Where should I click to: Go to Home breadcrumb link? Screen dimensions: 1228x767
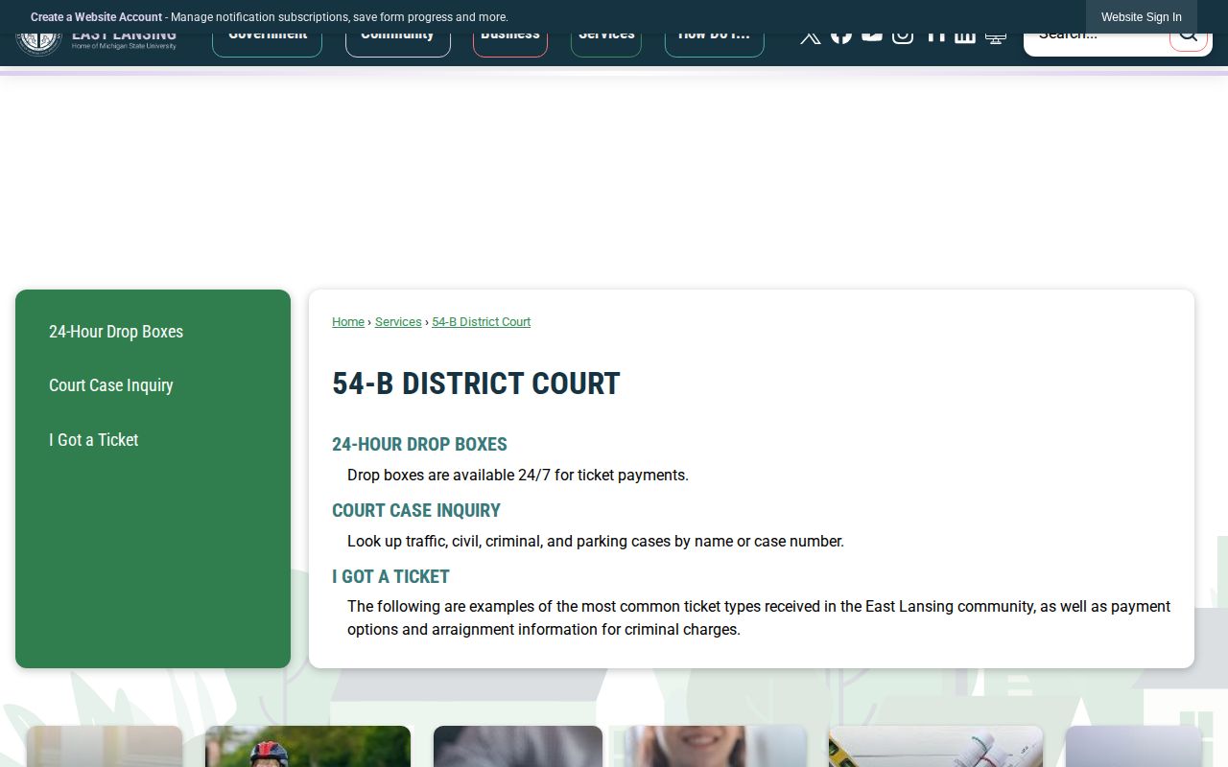348,322
